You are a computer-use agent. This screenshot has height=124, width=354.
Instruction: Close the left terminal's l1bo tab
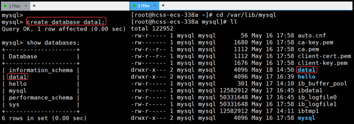pos(26,6)
